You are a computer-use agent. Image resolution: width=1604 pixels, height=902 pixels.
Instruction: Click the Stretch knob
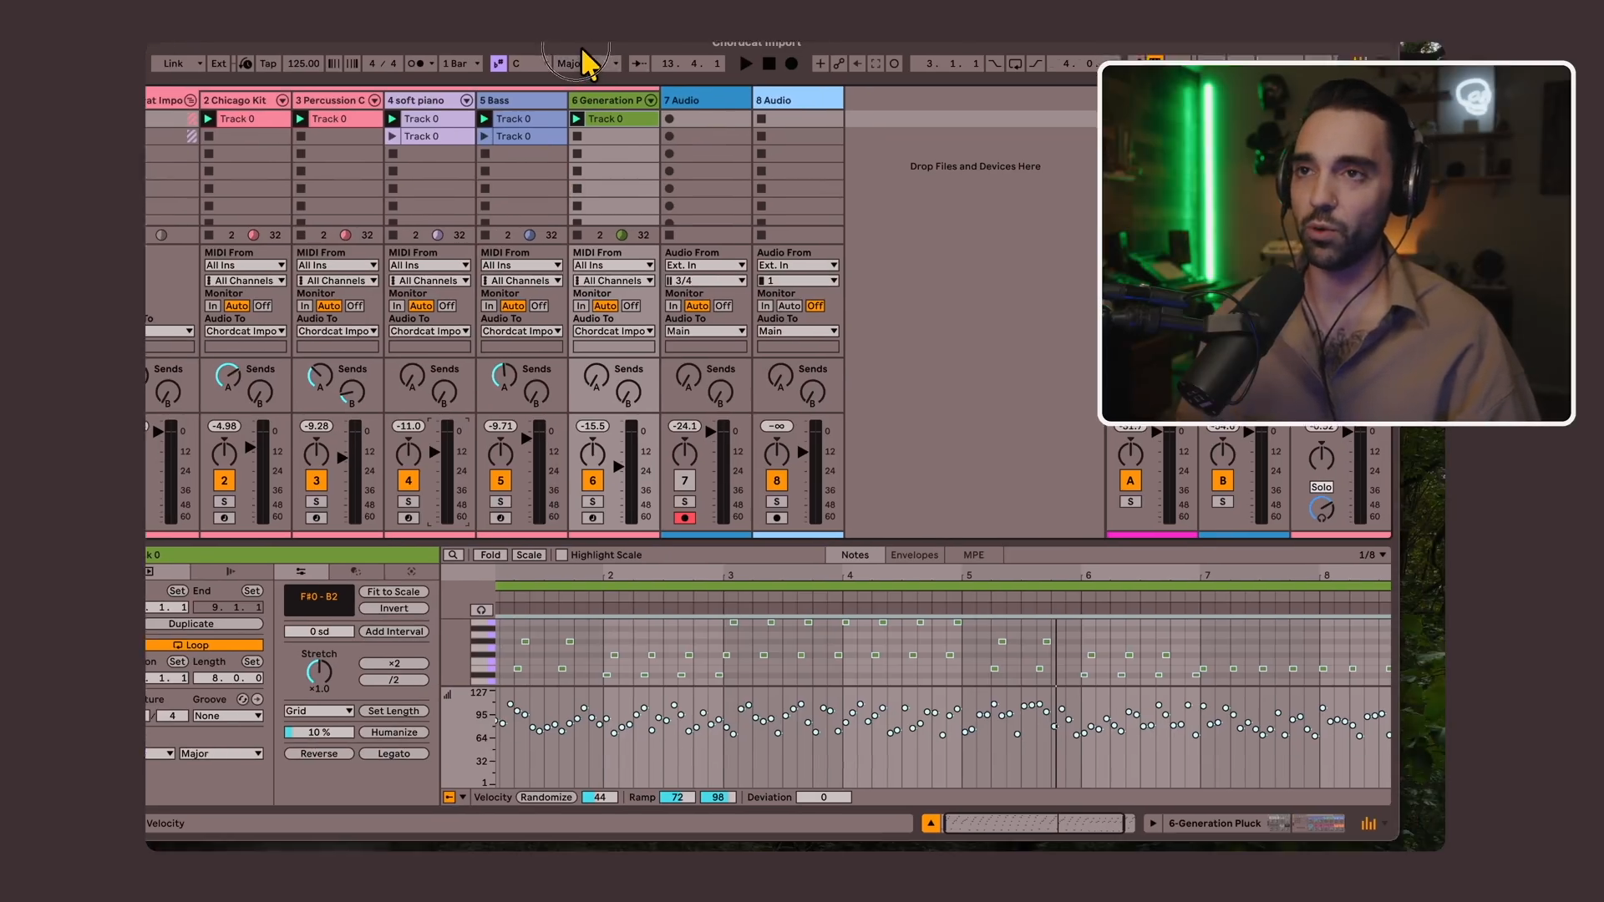(319, 672)
